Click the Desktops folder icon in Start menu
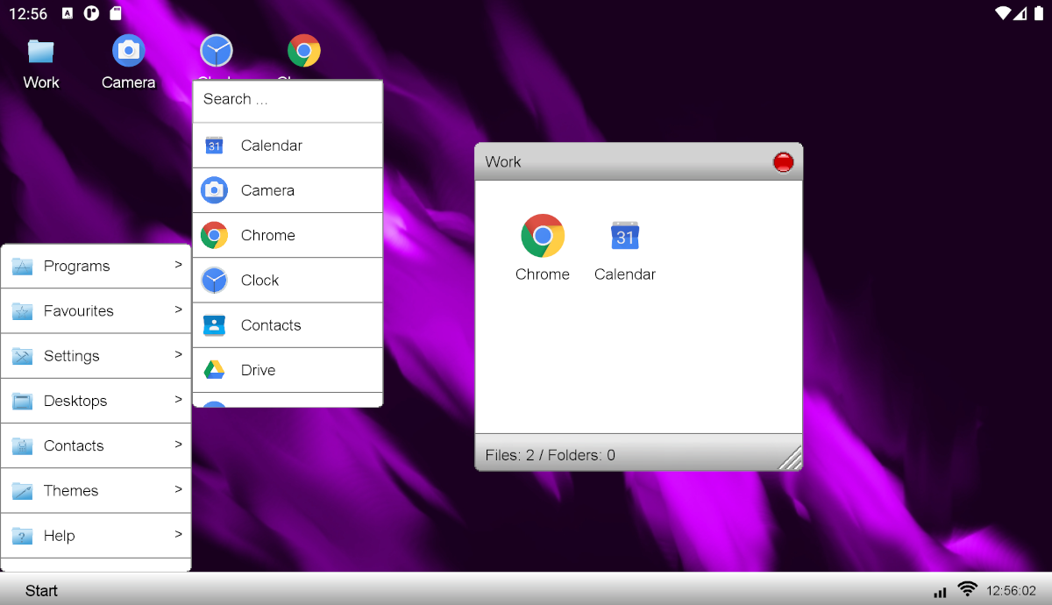This screenshot has height=605, width=1052. pyautogui.click(x=22, y=402)
